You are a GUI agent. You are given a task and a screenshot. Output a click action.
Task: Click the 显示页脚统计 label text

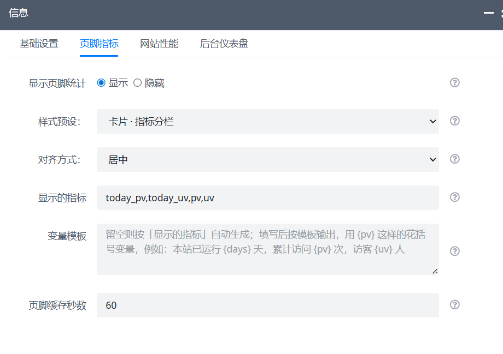pos(57,83)
